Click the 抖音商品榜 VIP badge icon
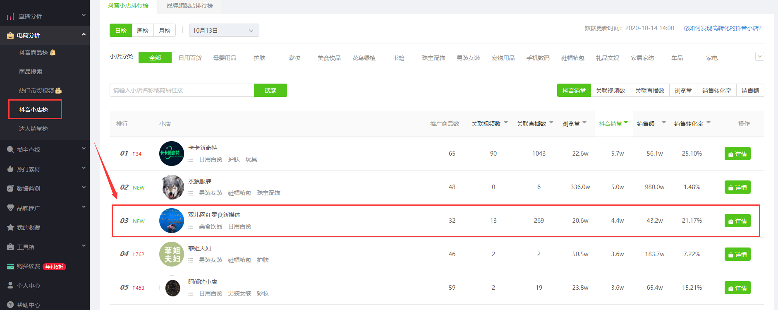Screen dimensions: 778x310 53,53
